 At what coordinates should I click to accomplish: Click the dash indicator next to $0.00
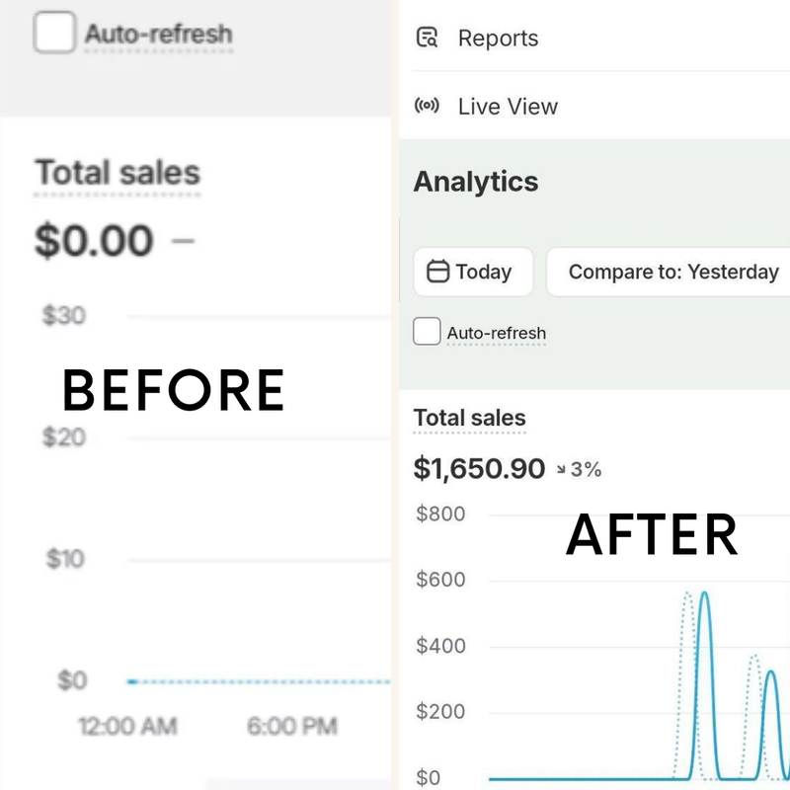(x=183, y=241)
